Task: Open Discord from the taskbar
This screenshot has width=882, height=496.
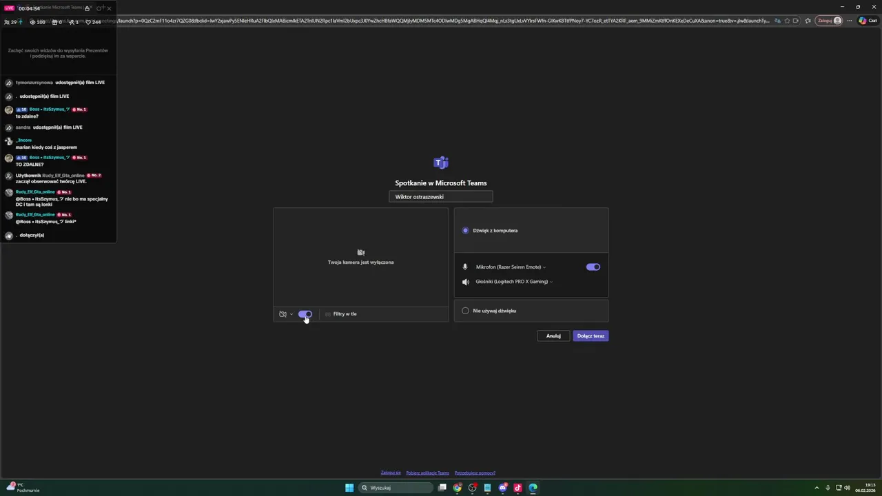Action: [503, 488]
